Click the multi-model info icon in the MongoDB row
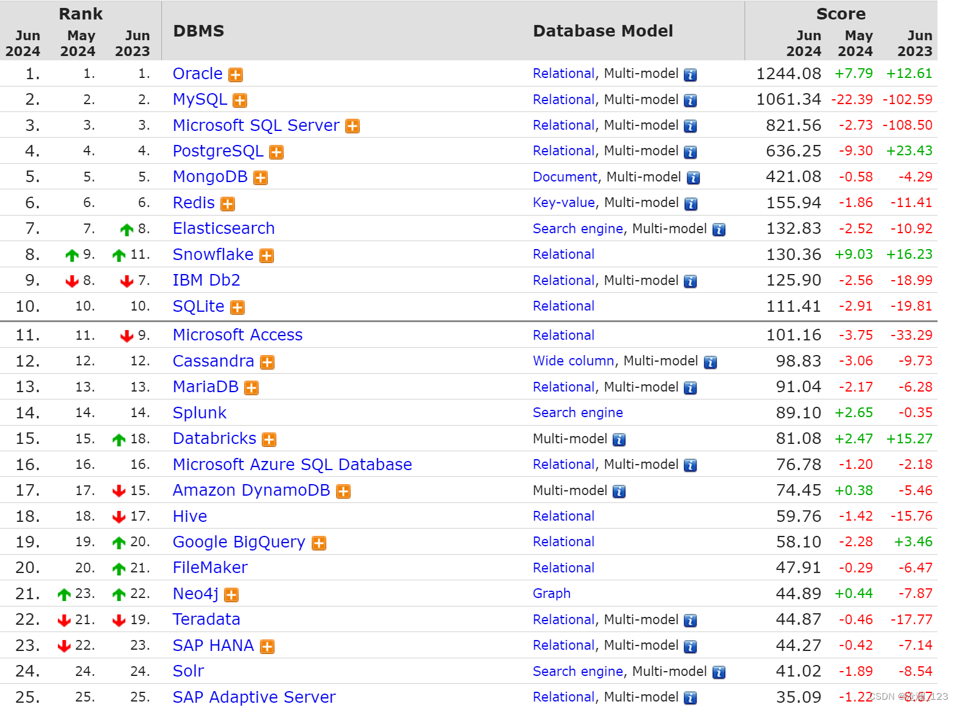 coord(693,178)
